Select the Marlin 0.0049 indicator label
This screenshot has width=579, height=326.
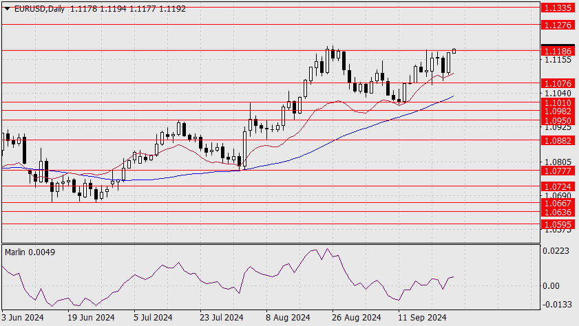click(30, 252)
